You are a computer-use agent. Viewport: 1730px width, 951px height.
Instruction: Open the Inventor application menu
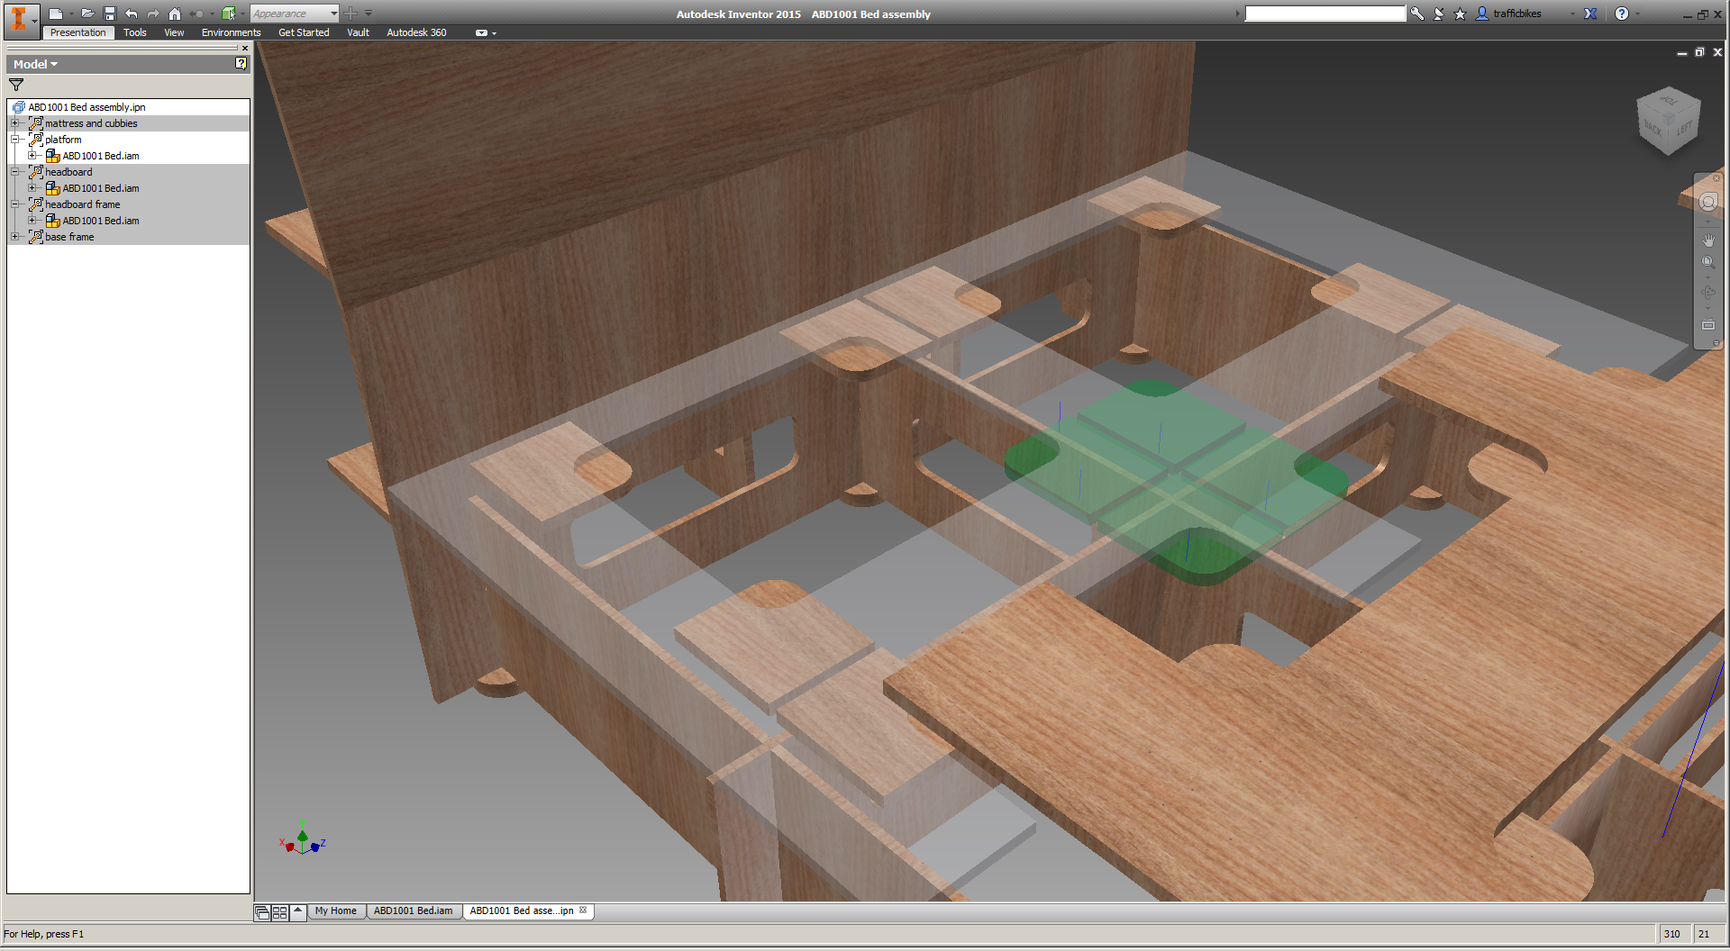click(x=20, y=20)
